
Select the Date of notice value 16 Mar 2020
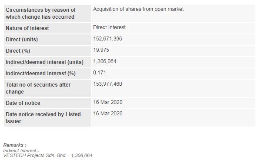click(108, 102)
